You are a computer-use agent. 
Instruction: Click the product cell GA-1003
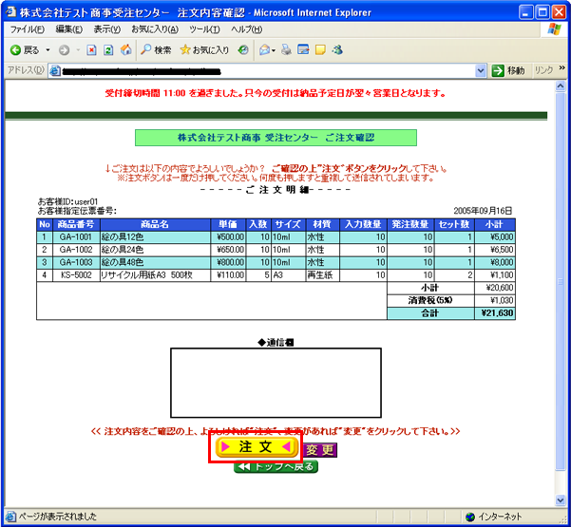(x=76, y=262)
